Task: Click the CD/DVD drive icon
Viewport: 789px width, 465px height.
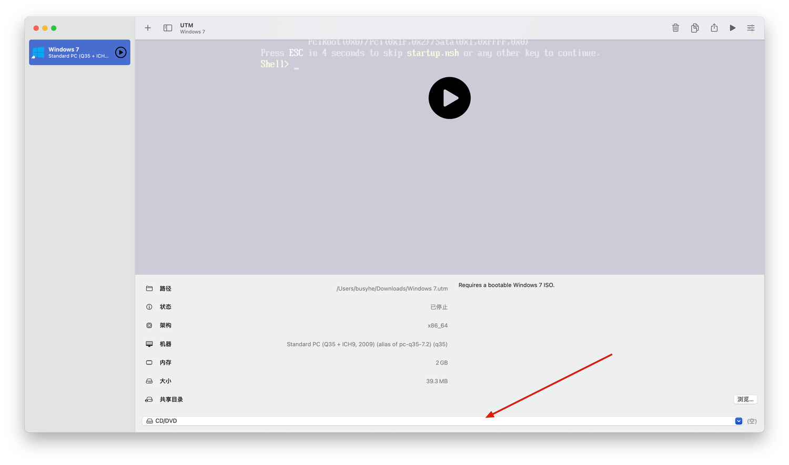Action: tap(150, 421)
